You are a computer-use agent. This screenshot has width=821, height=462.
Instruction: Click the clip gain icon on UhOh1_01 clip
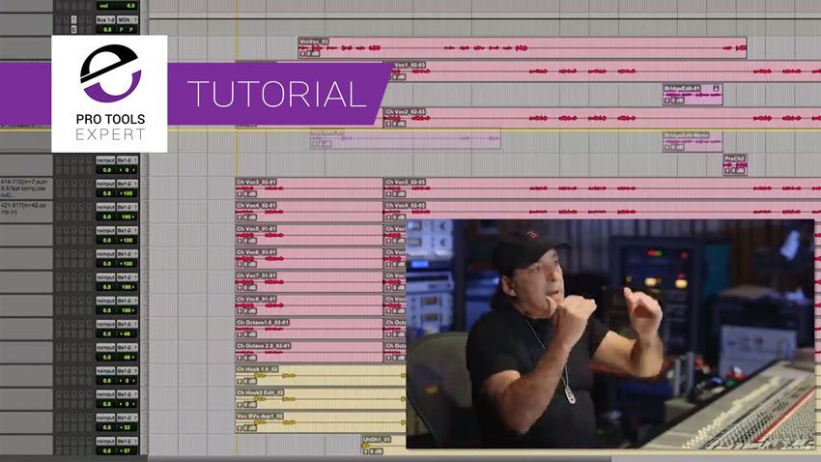[x=366, y=451]
